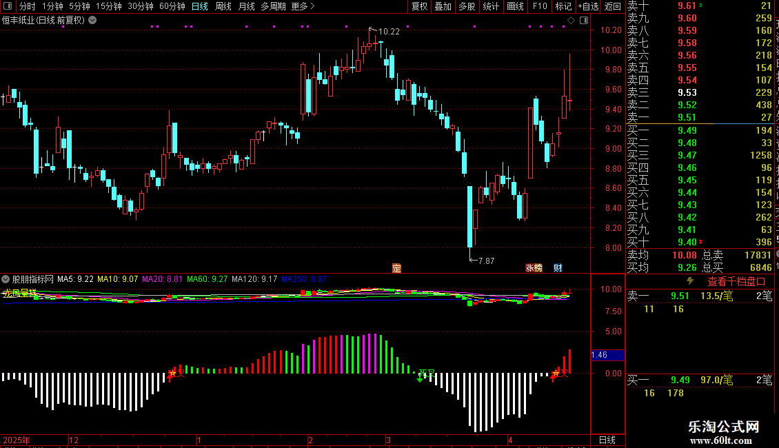Click the 财 marker on chart
Viewport: 779px width, 448px height.
(x=558, y=268)
